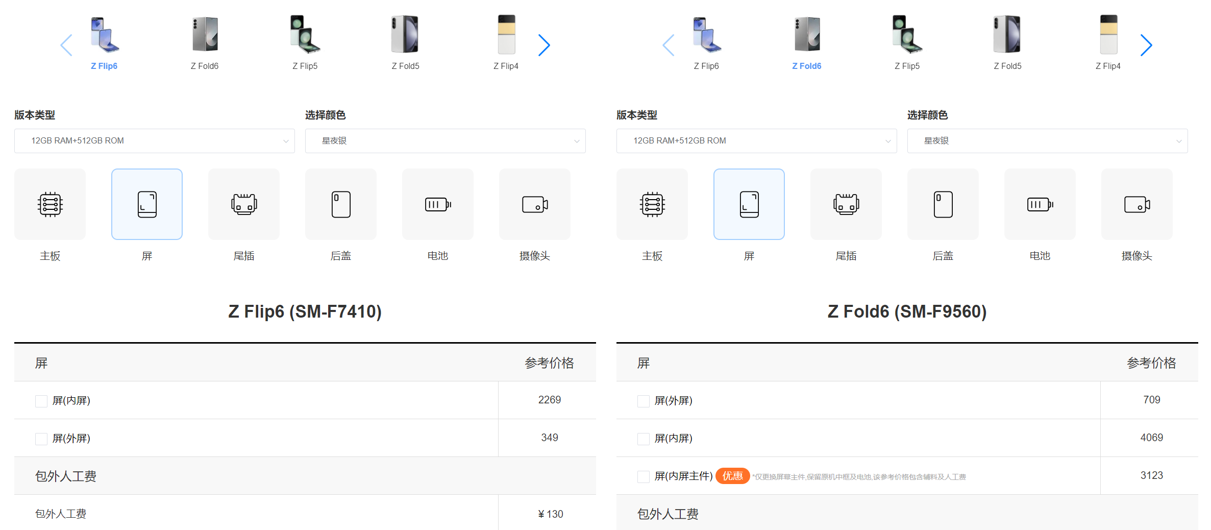Select Z Fold6 phone image in right carousel
Image resolution: width=1211 pixels, height=530 pixels.
pos(807,34)
